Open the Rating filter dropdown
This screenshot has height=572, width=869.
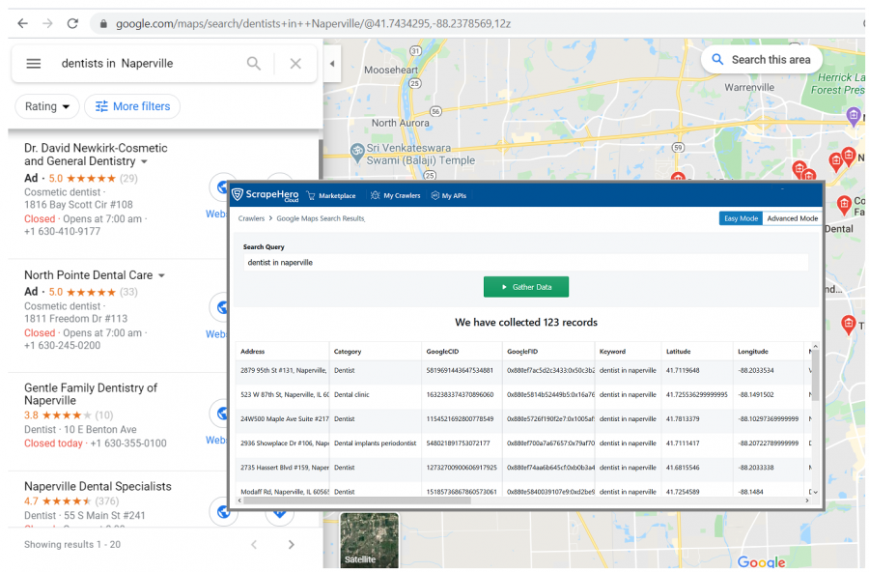pyautogui.click(x=45, y=106)
